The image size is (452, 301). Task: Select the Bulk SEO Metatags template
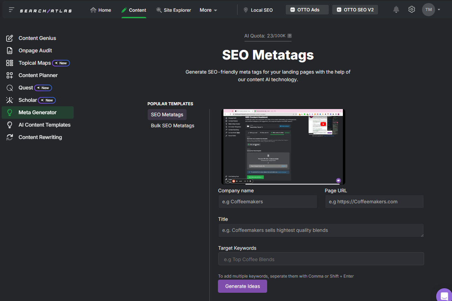point(172,126)
